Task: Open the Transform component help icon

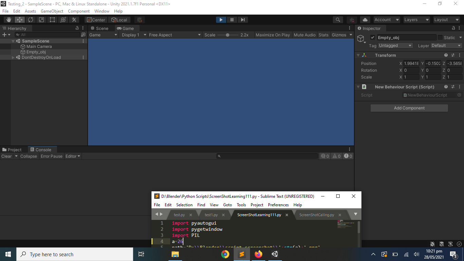Action: (446, 55)
